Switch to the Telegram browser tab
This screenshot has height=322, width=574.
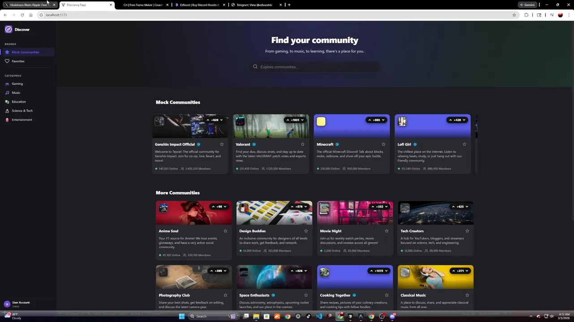tap(256, 5)
